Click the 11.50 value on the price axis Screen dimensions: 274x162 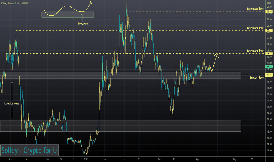(269, 144)
